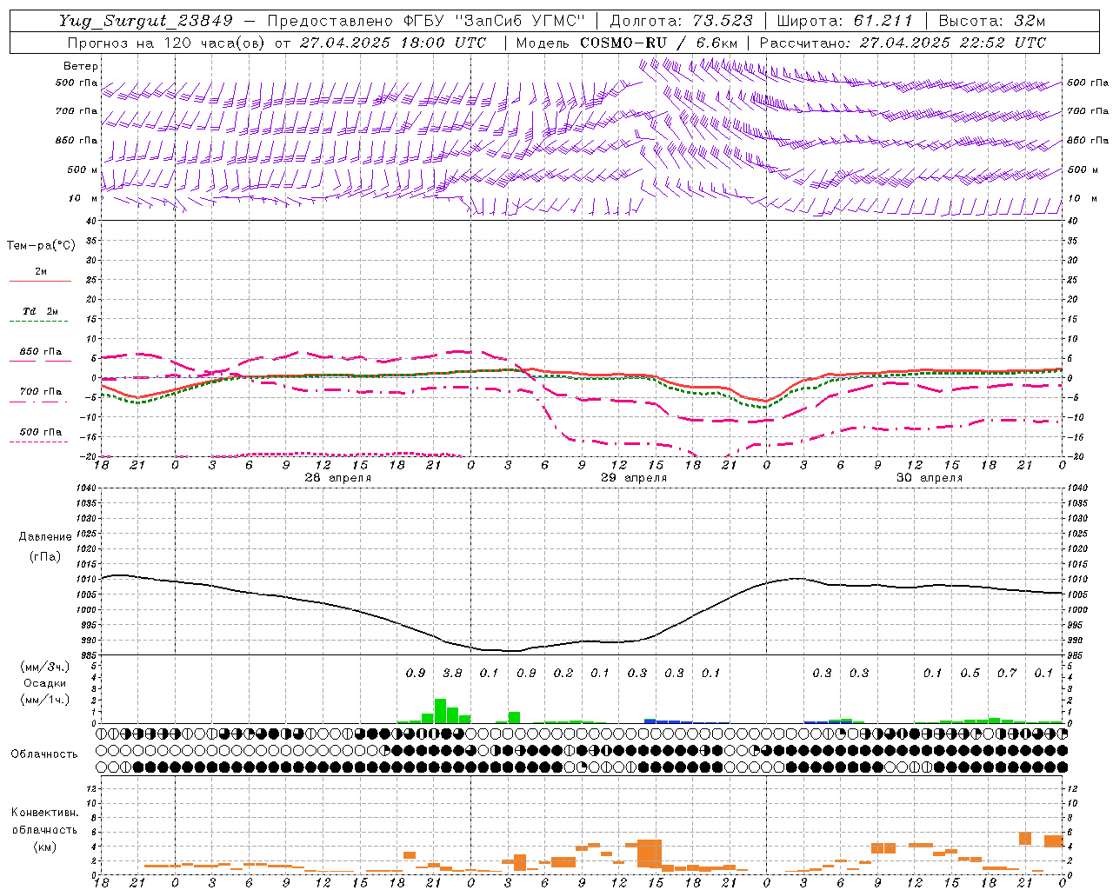The width and height of the screenshot is (1113, 890).
Task: Click the Облачность row label
Action: [44, 754]
